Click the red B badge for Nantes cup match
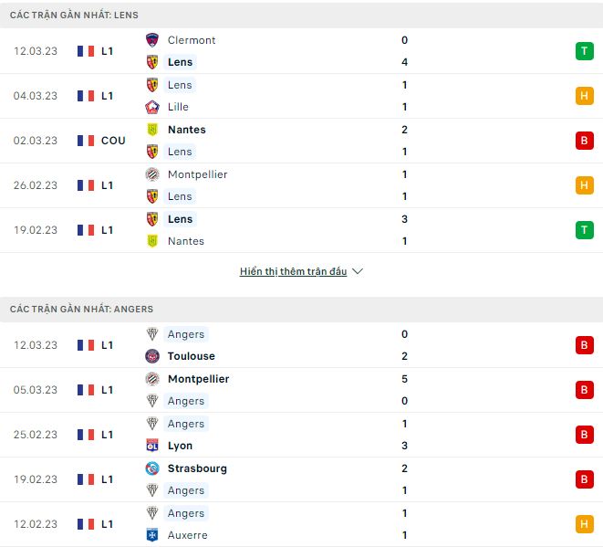Viewport: 603px width, 547px height. [x=584, y=141]
